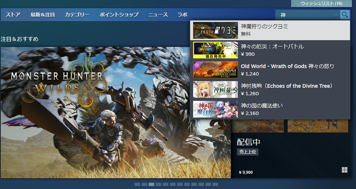The image size is (356, 189).
Task: Click the 神魔狩りのツクヨミ thumbnail image
Action: coord(216,30)
